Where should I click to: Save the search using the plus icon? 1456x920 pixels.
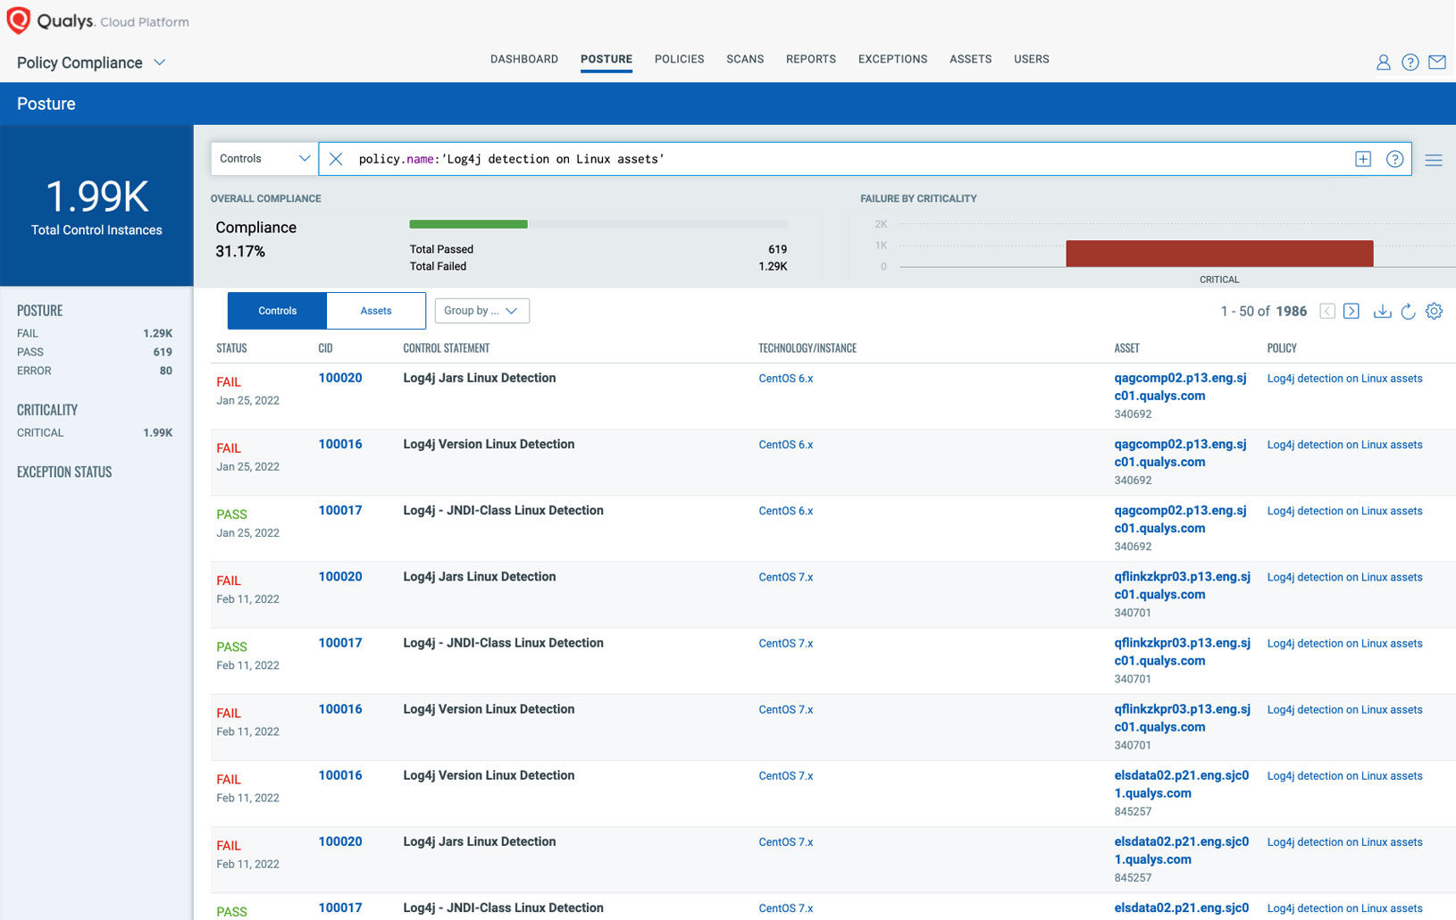(x=1363, y=158)
